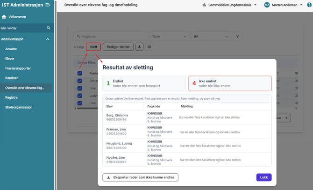This screenshot has width=313, height=190.
Task: Click the Elev column header
Action: tap(110, 106)
